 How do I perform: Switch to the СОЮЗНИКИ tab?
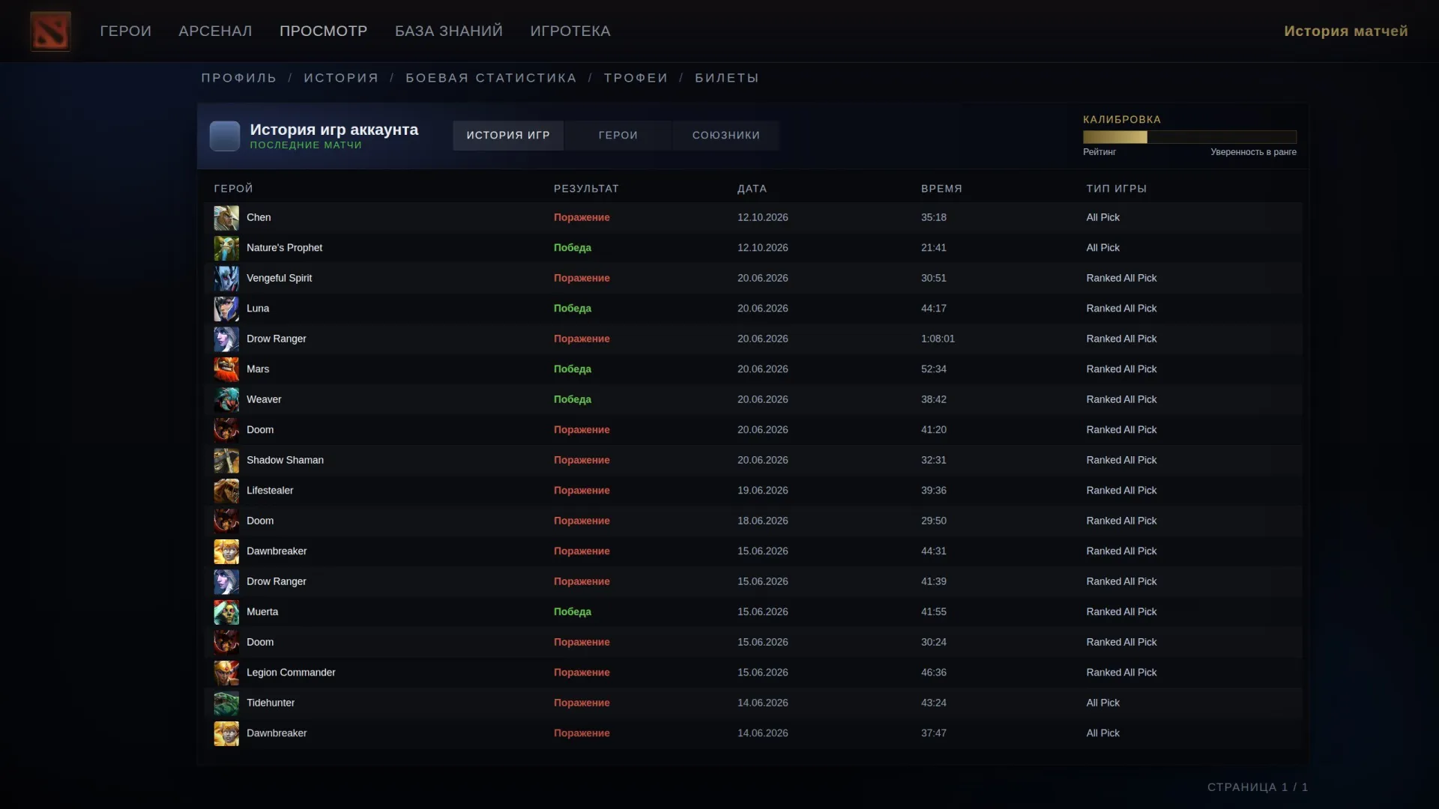726,136
